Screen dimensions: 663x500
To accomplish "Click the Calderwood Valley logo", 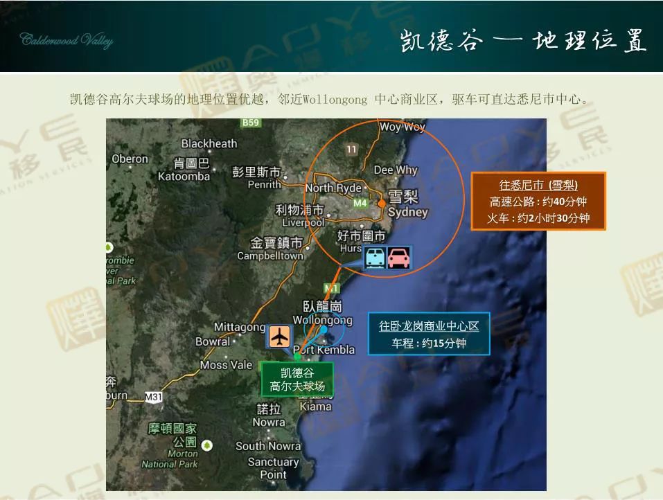I will (67, 40).
